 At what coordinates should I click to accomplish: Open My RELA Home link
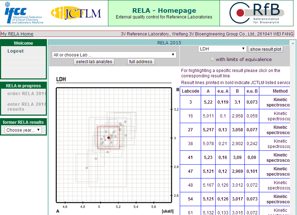(x=17, y=34)
